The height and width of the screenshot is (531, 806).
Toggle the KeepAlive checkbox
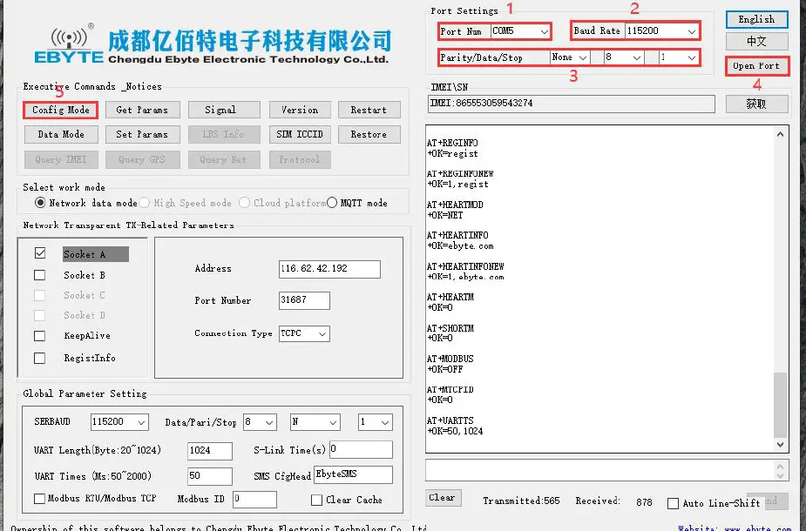(x=39, y=336)
